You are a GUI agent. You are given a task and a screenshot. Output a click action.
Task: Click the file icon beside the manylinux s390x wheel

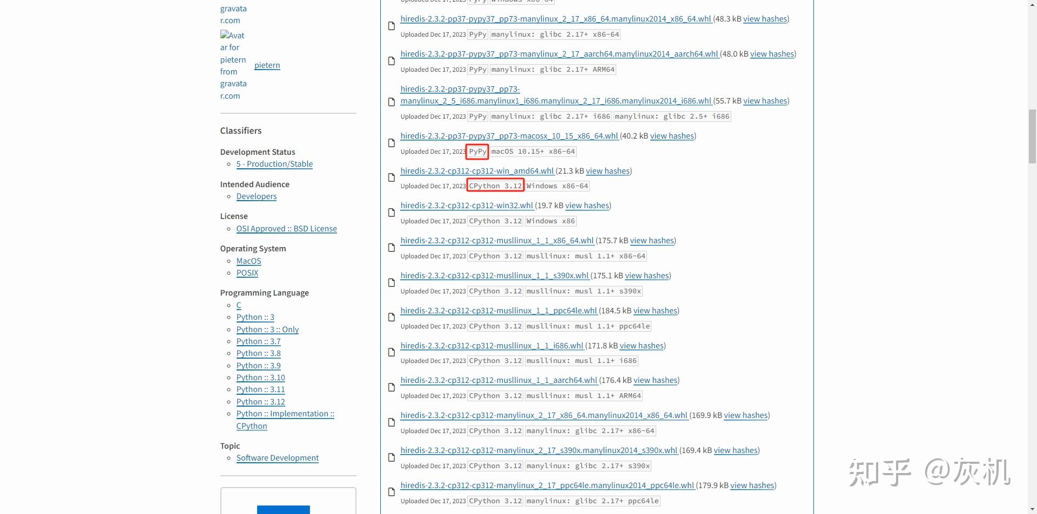click(391, 457)
